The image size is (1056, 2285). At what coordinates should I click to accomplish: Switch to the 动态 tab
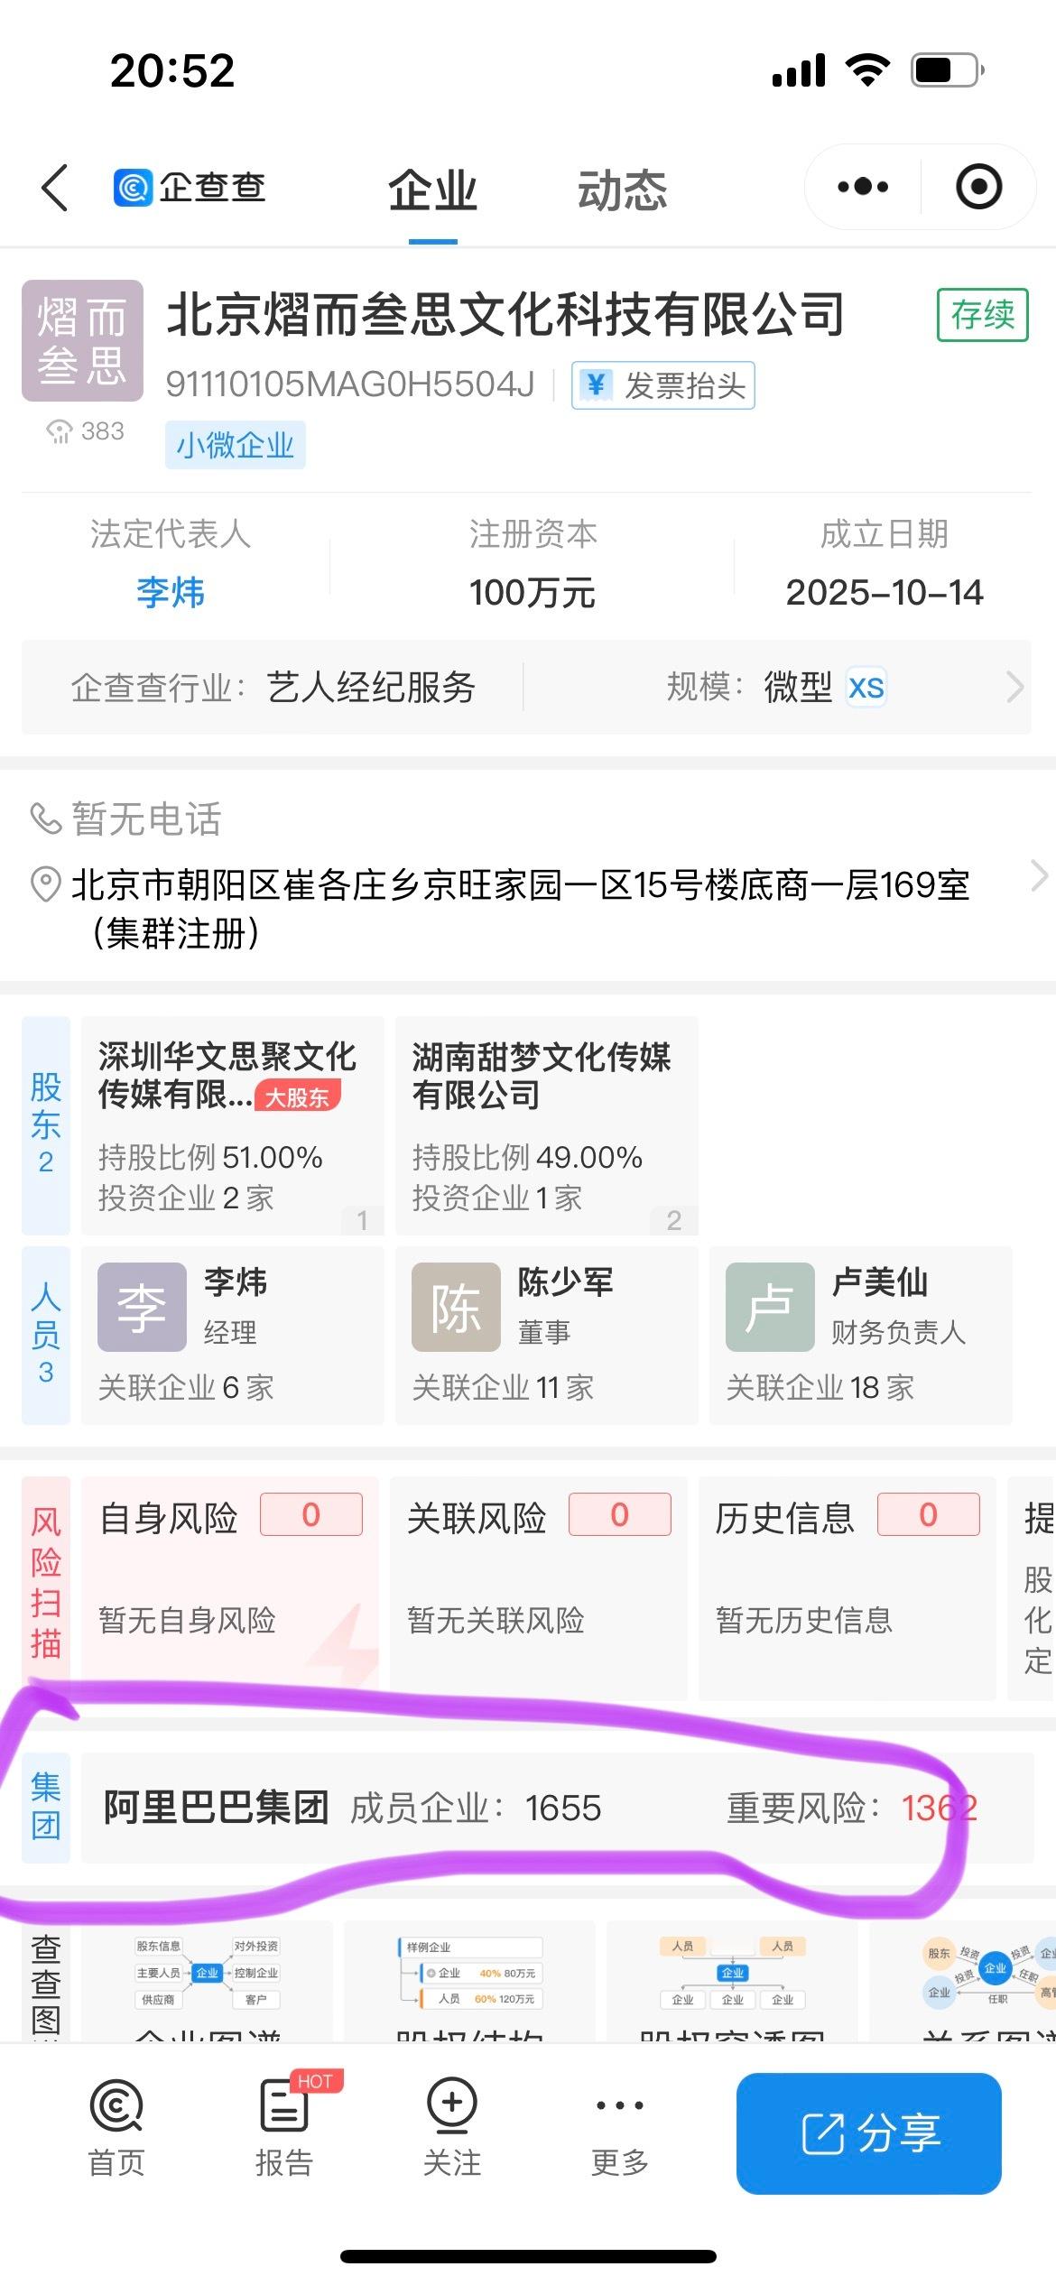[x=623, y=191]
